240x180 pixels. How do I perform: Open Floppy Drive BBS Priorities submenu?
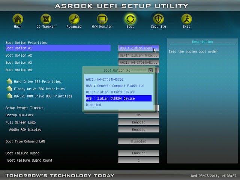point(39,89)
